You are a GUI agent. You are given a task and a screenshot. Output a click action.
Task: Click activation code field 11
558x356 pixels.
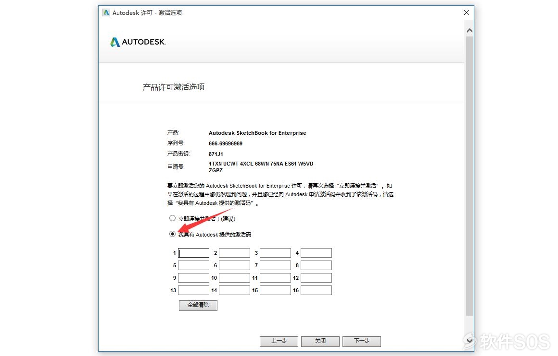click(x=276, y=278)
